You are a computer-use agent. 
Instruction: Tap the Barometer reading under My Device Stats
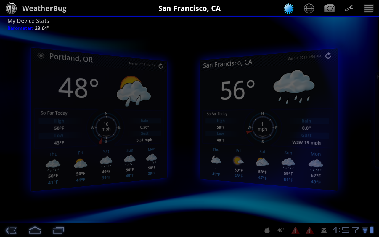pyautogui.click(x=28, y=28)
